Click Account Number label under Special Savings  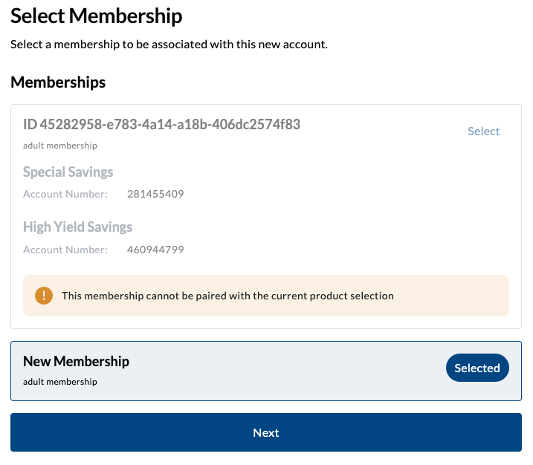65,195
